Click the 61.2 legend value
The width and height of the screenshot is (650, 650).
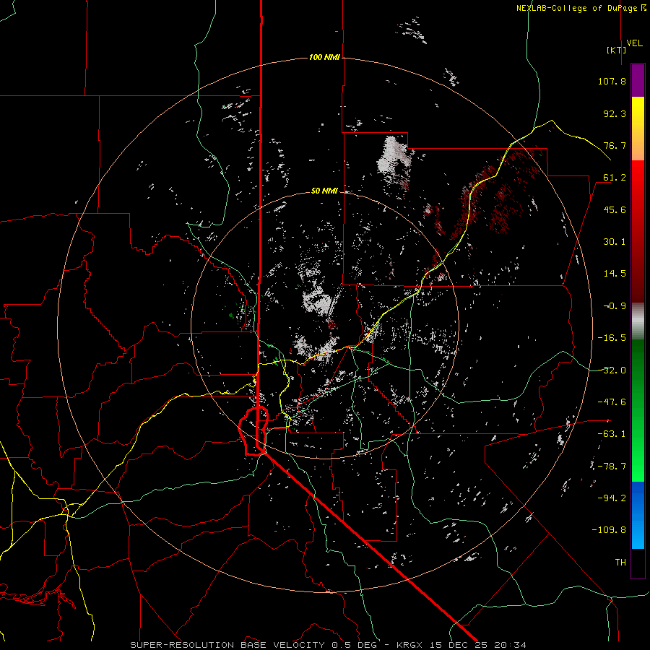615,178
